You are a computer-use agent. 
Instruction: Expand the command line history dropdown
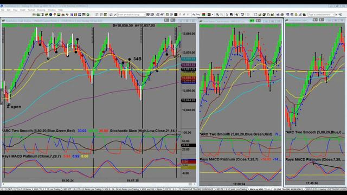[333, 15]
